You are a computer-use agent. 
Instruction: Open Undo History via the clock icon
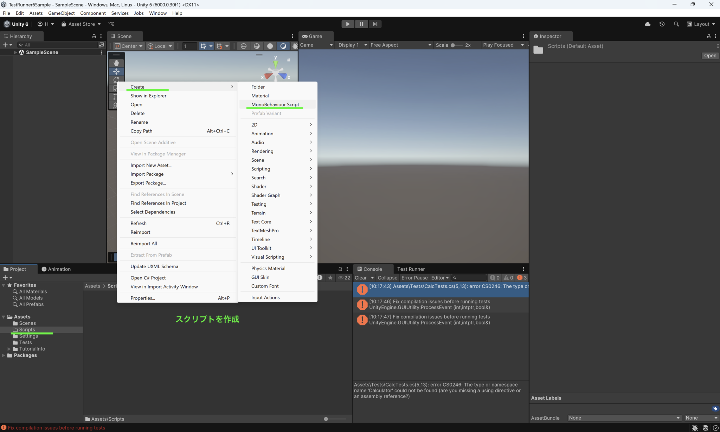(662, 24)
